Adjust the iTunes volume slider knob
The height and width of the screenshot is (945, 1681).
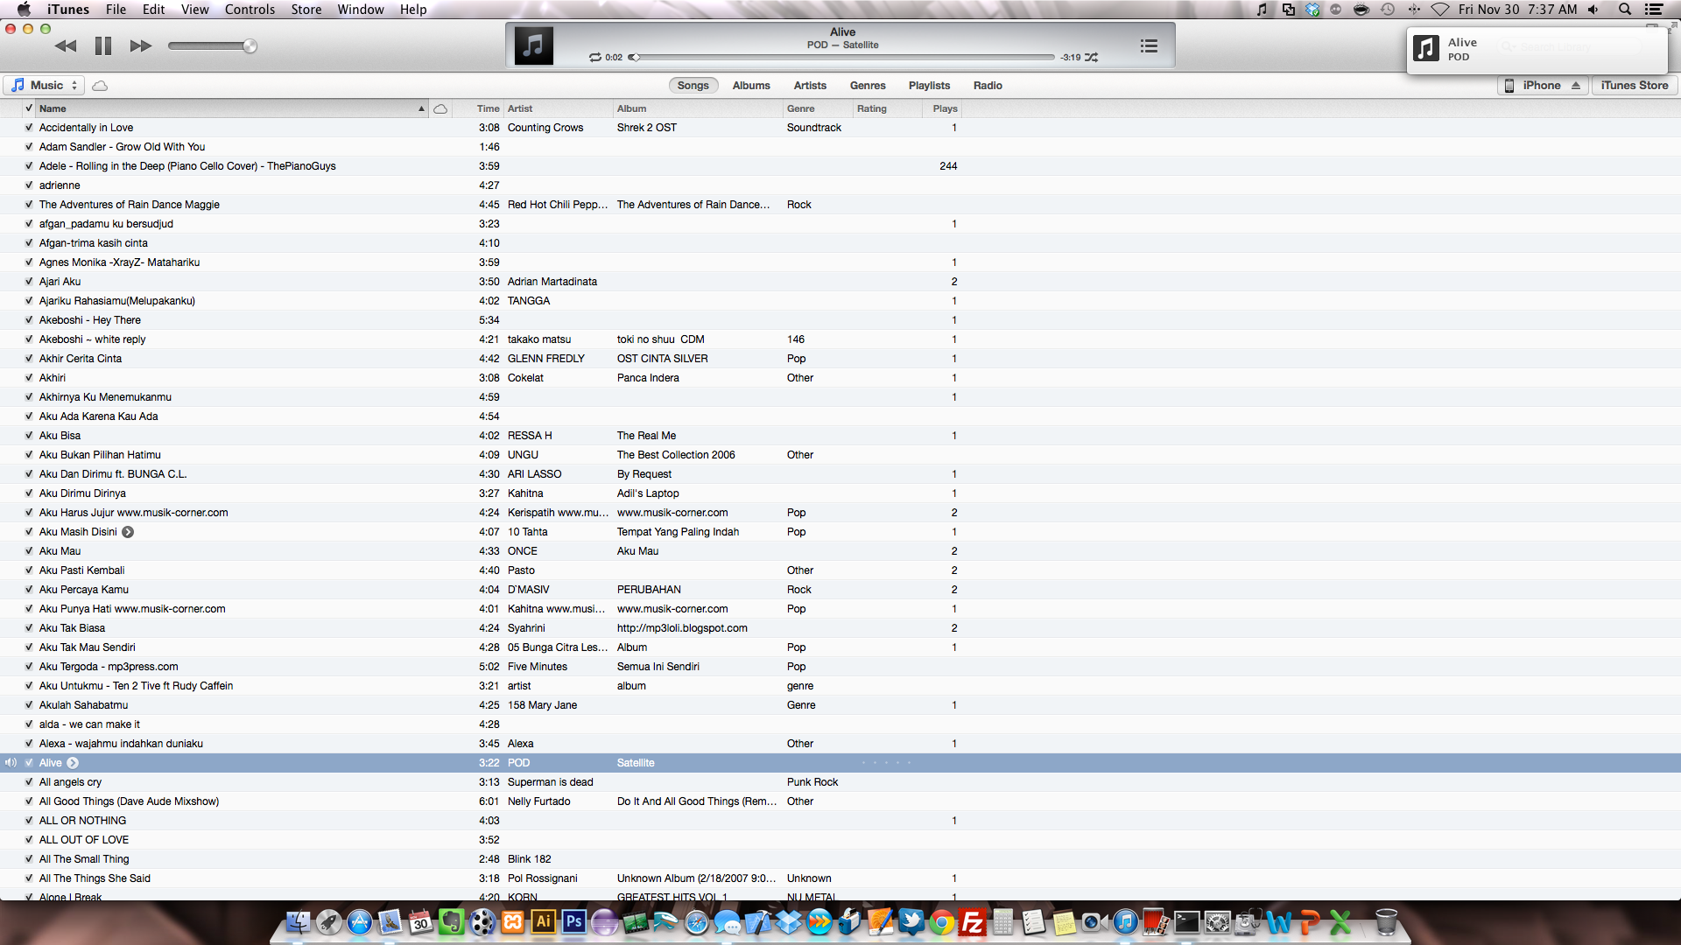250,45
